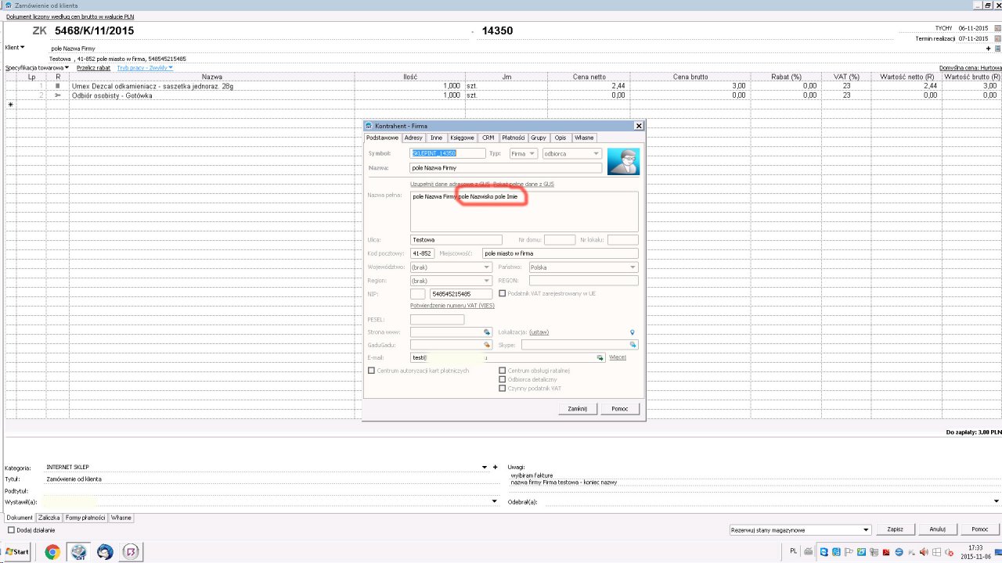Open the CRM tab

click(x=488, y=138)
